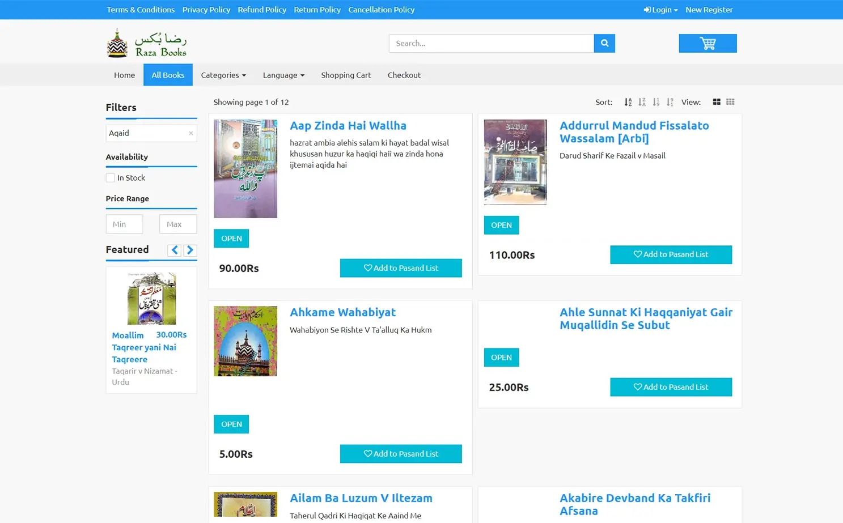Add Ahkame Wahabiyat to Pasand List
Viewport: 843px width, 523px height.
[401, 453]
